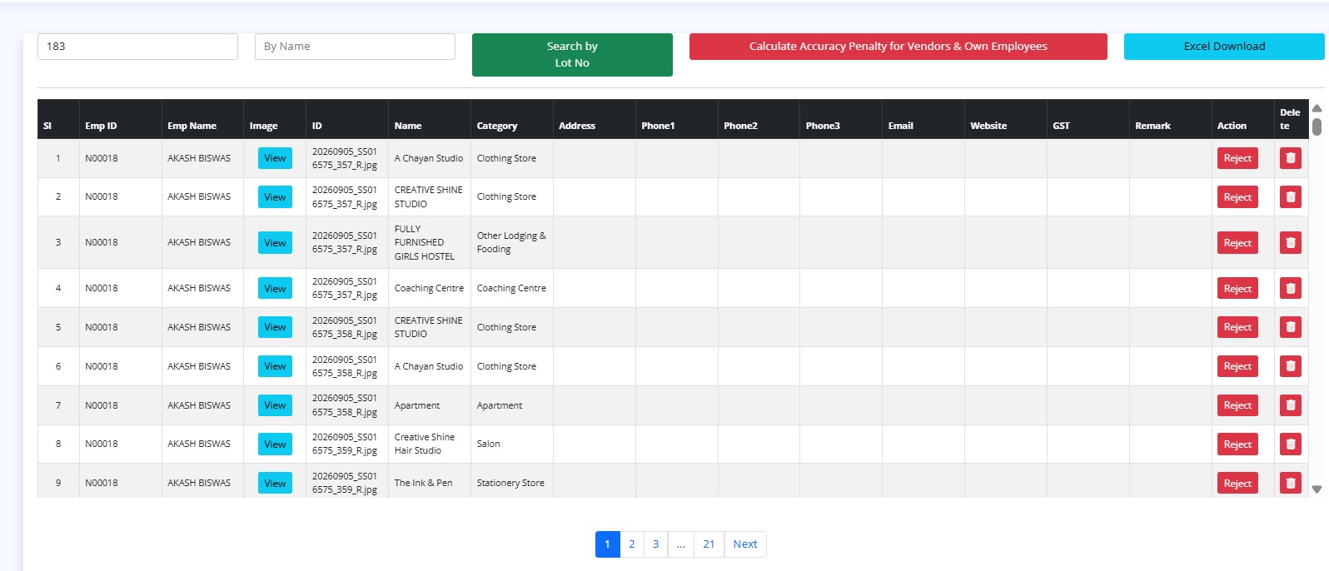Viewport: 1329px width, 571px height.
Task: View image for Salon row
Action: (275, 444)
